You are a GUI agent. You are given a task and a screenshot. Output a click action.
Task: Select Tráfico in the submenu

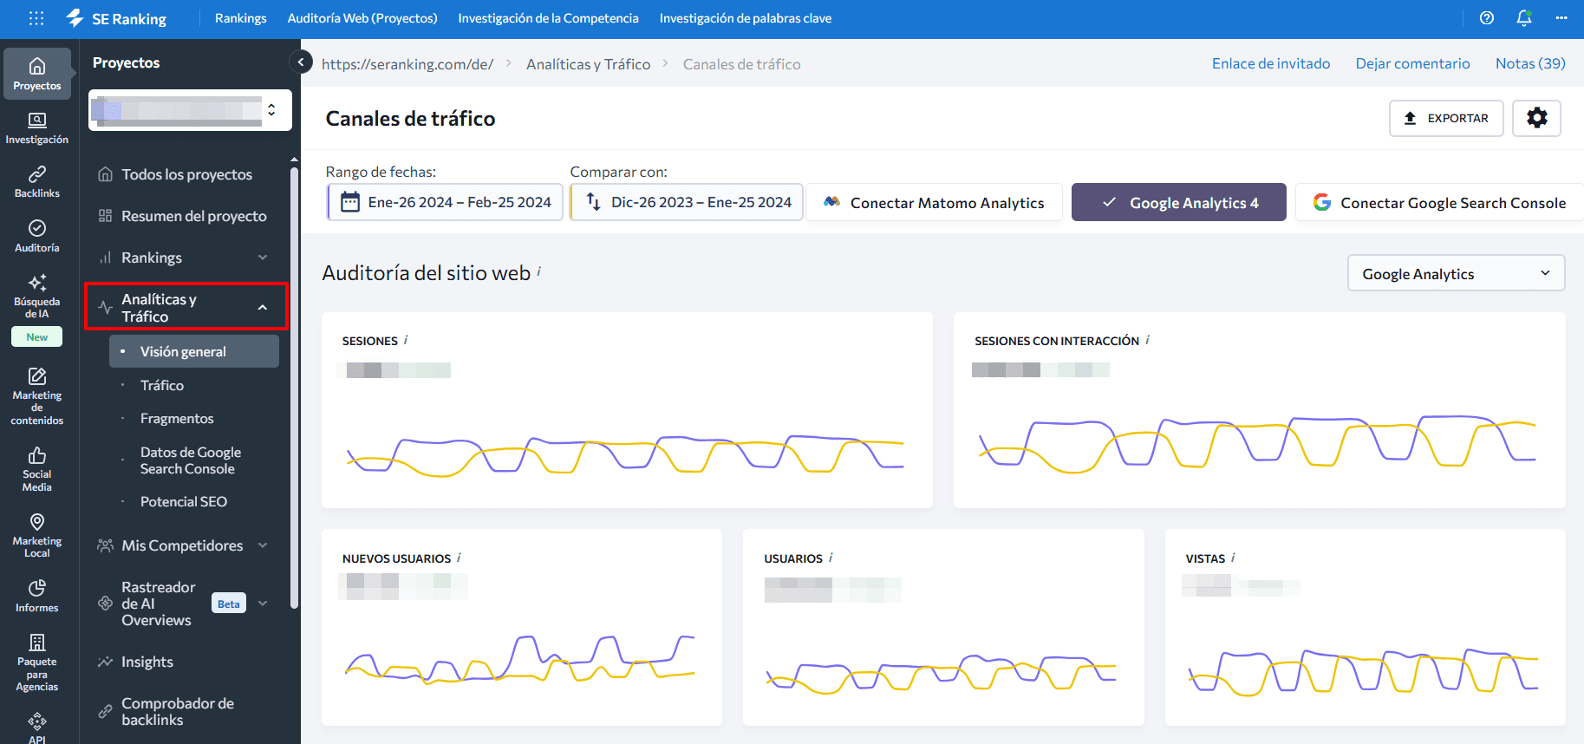point(162,385)
